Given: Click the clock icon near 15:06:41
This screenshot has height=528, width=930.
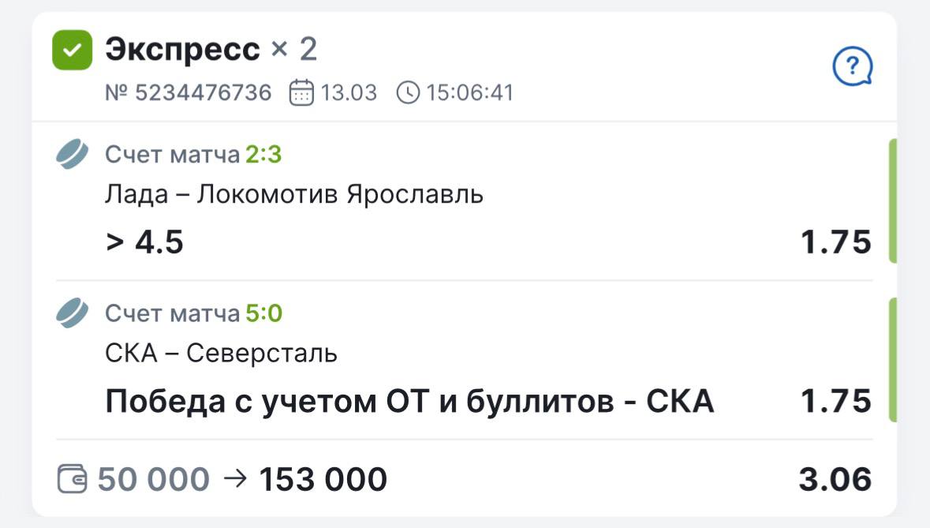Looking at the screenshot, I should click(408, 93).
